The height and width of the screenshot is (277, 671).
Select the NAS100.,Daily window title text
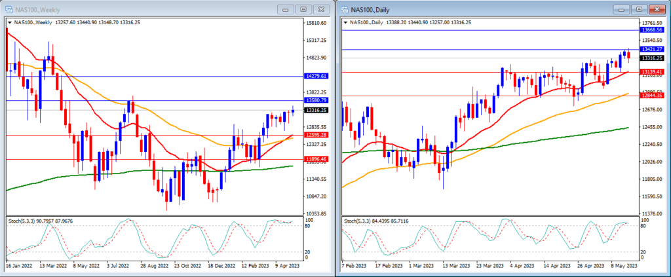[x=371, y=10]
